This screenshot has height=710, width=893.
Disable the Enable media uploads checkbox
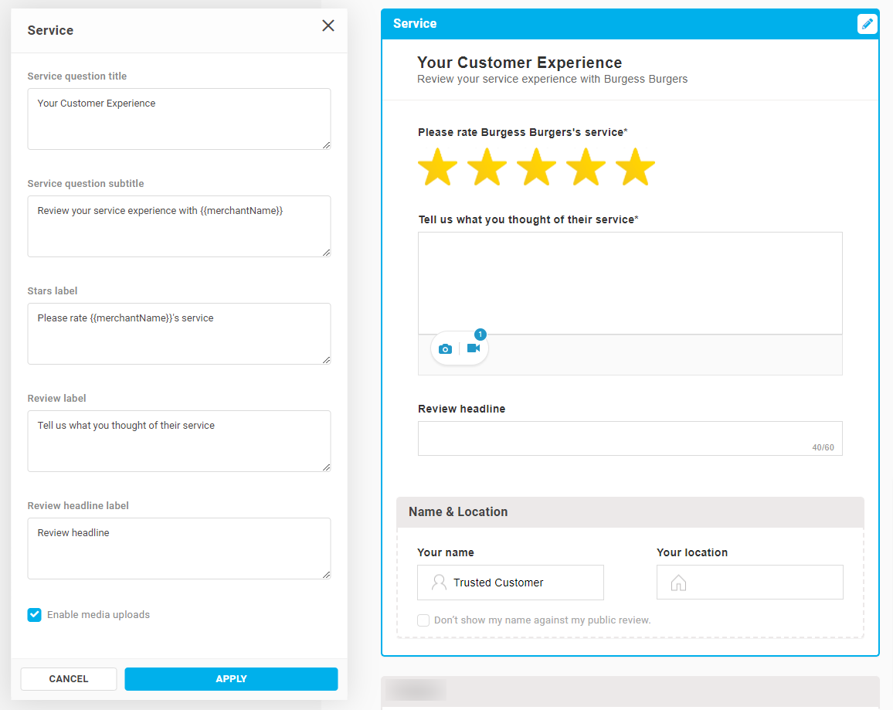click(x=34, y=614)
